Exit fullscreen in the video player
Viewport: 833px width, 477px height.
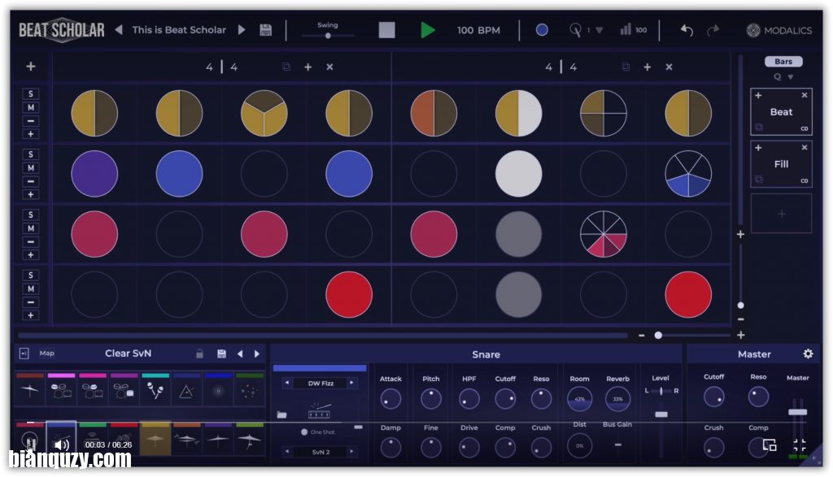800,444
